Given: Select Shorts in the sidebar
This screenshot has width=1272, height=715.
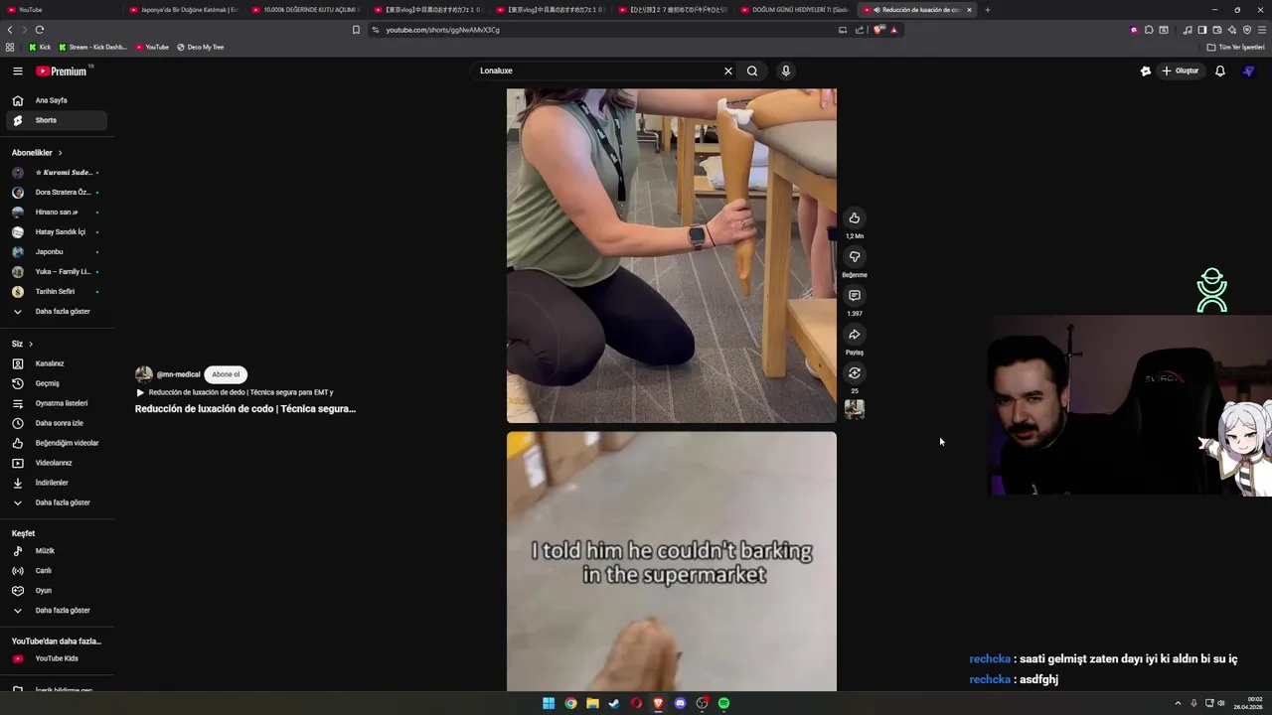Looking at the screenshot, I should 56,120.
